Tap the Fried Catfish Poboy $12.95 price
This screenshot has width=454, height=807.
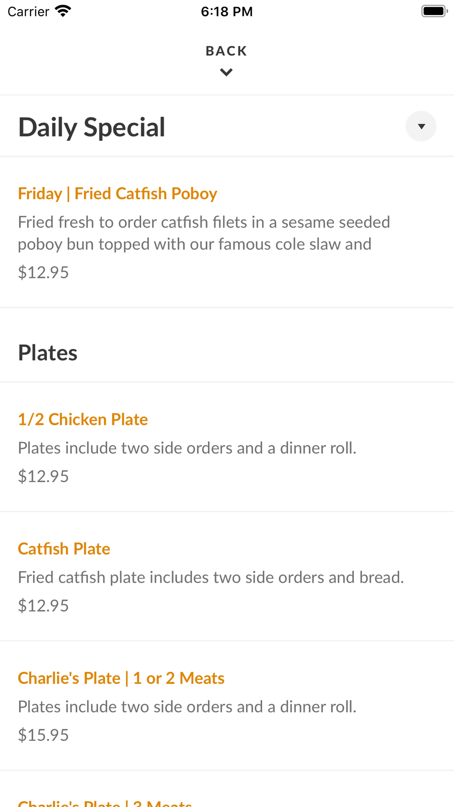(44, 272)
